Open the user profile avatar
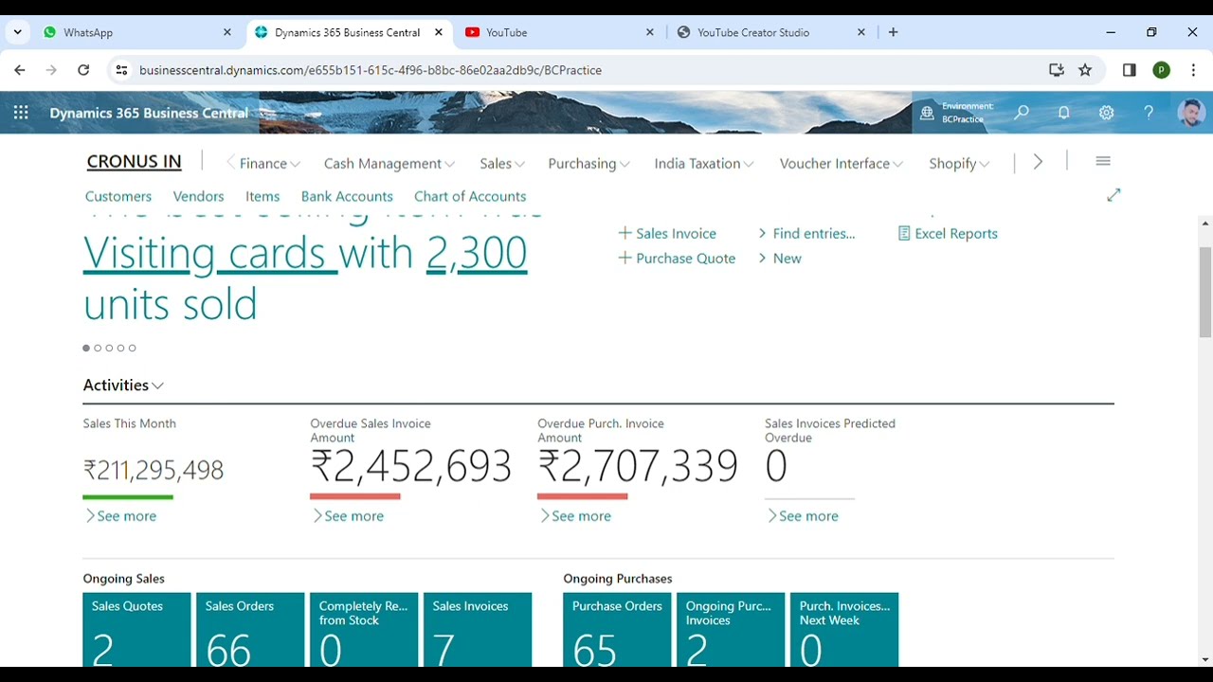1213x682 pixels. tap(1190, 113)
